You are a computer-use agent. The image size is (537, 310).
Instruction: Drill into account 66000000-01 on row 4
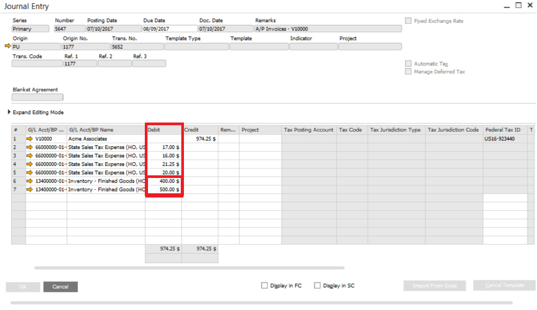(x=31, y=164)
